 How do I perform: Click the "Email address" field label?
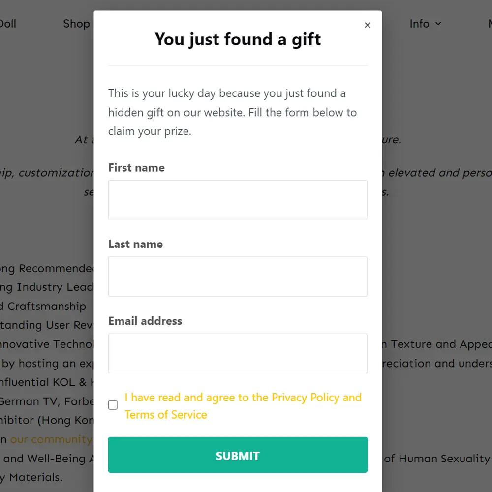pyautogui.click(x=145, y=321)
